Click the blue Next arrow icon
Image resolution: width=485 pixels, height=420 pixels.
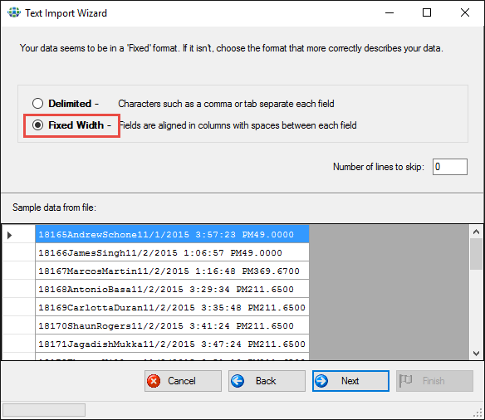point(321,381)
